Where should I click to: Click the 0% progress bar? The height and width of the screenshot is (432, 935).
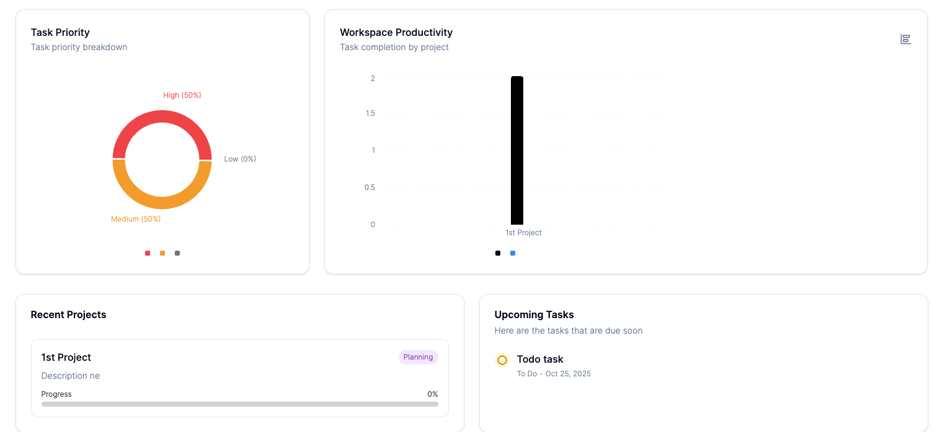pyautogui.click(x=239, y=404)
